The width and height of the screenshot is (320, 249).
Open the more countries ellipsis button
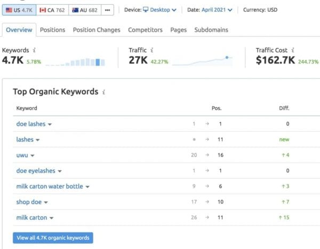[107, 10]
